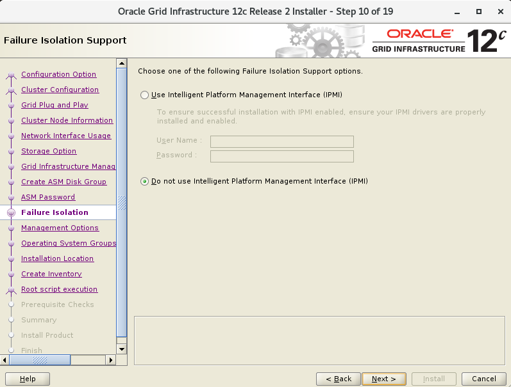The height and width of the screenshot is (387, 511).
Task: Click the Finish step label
Action: [x=31, y=351]
